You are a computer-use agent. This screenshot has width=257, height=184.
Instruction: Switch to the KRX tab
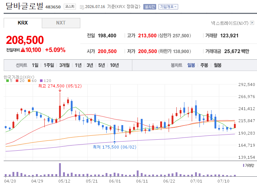coord(23,23)
